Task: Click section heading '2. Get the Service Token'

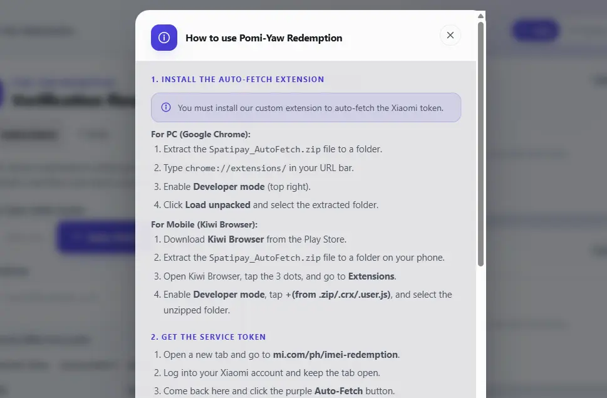Action: coord(208,337)
